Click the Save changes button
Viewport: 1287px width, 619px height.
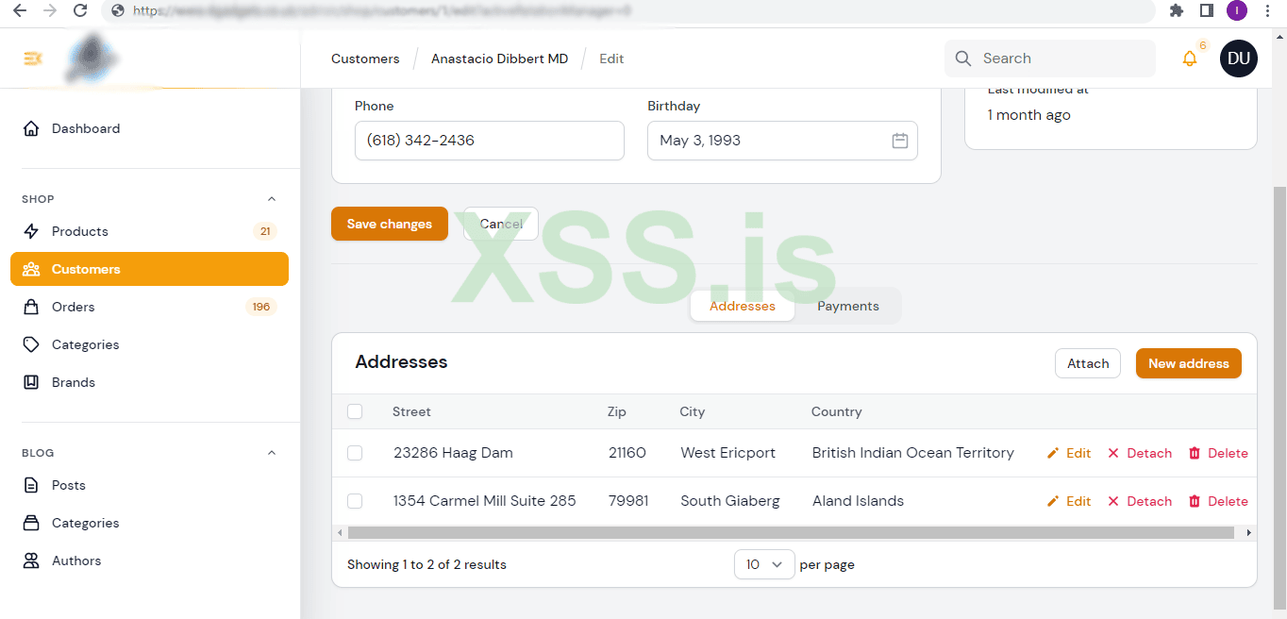pyautogui.click(x=389, y=224)
